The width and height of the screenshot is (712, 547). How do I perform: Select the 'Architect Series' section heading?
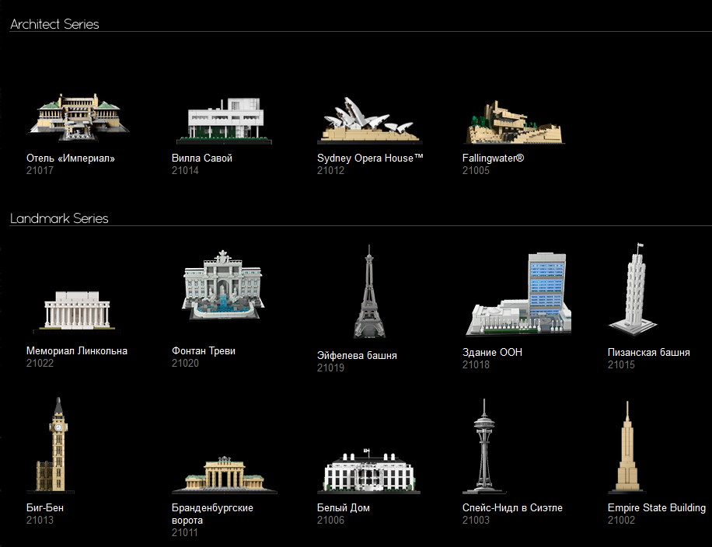pyautogui.click(x=54, y=24)
